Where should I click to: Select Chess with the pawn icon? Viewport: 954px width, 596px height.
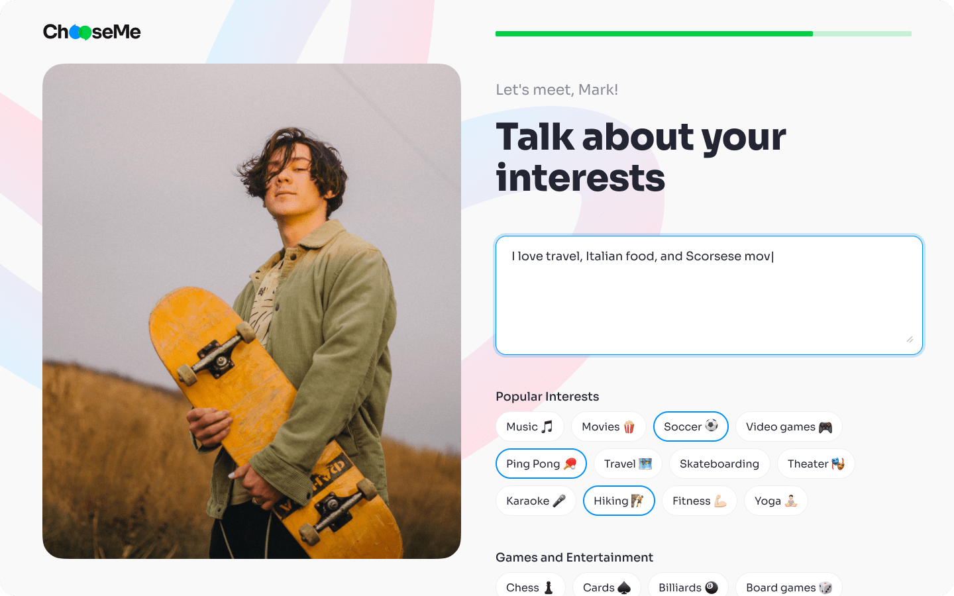pos(530,587)
